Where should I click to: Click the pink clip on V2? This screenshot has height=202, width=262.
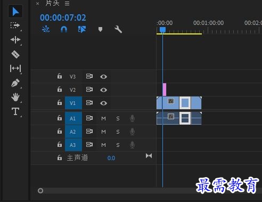[x=165, y=90]
